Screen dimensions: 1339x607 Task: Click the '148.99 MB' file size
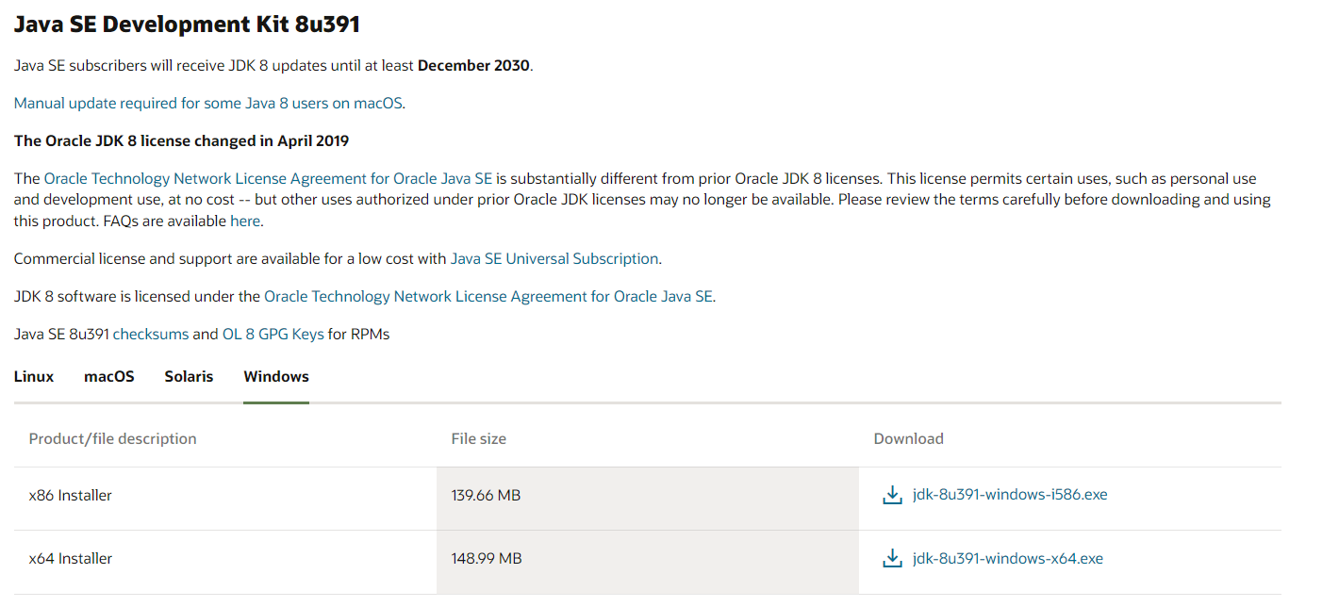[x=487, y=558]
